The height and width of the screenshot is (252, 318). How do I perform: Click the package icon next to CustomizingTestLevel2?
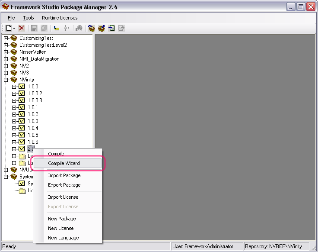(14, 45)
